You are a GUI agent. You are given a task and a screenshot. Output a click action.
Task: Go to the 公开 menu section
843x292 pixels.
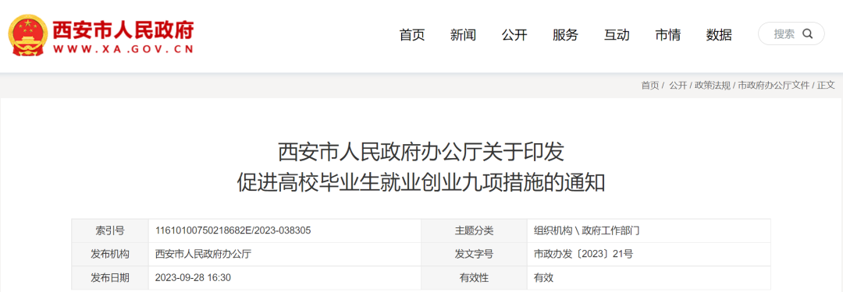point(514,35)
